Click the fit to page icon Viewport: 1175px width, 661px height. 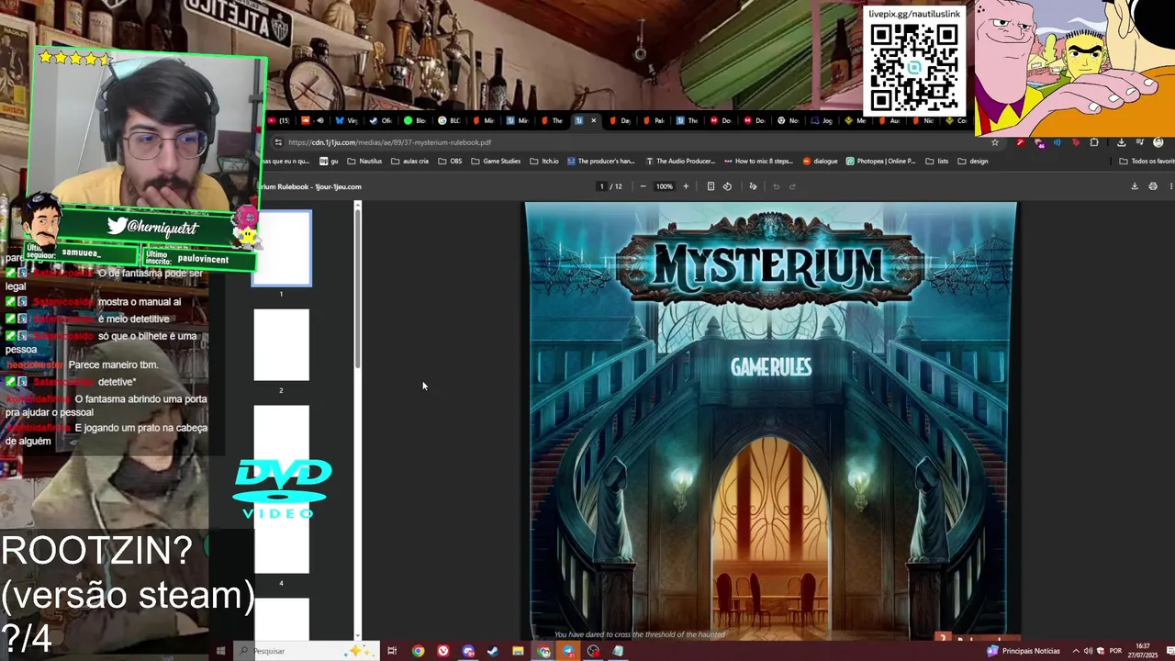(711, 186)
